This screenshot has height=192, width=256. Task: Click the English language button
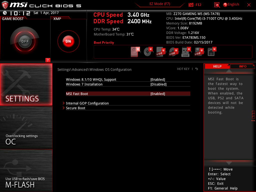click(x=233, y=4)
